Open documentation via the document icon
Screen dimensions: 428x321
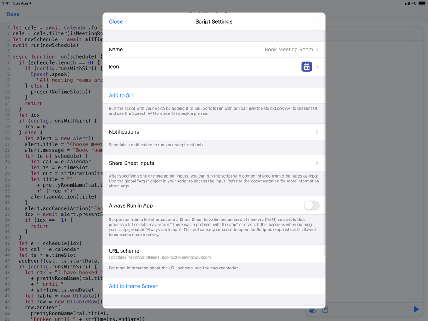coord(325,309)
